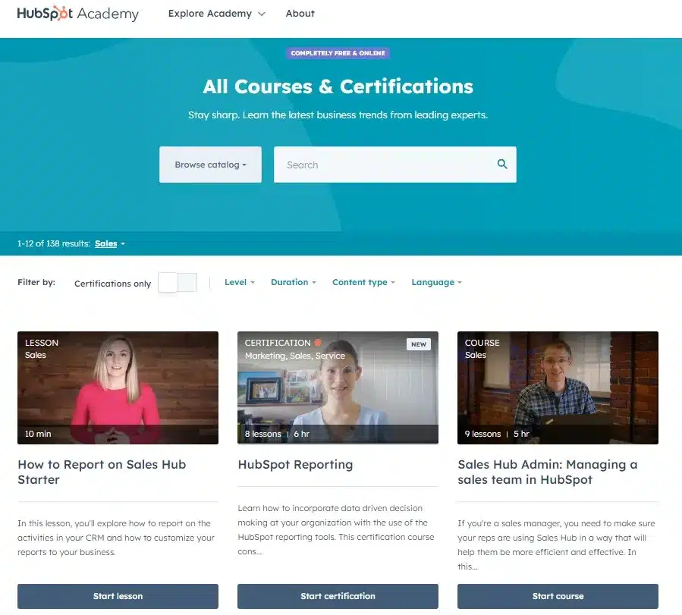Toggle the Certifications only switch
This screenshot has width=682, height=615.
[178, 283]
